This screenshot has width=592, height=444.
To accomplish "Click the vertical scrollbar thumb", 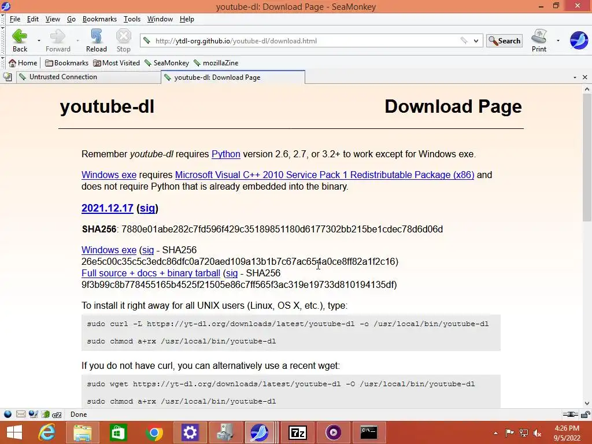I will [x=587, y=157].
